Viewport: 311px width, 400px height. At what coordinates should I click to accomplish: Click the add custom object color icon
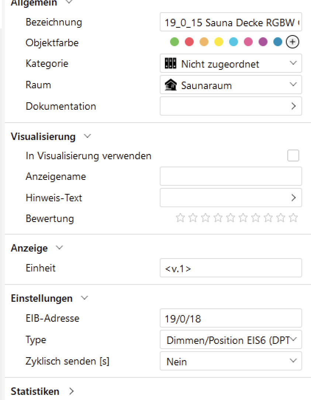[x=293, y=42]
